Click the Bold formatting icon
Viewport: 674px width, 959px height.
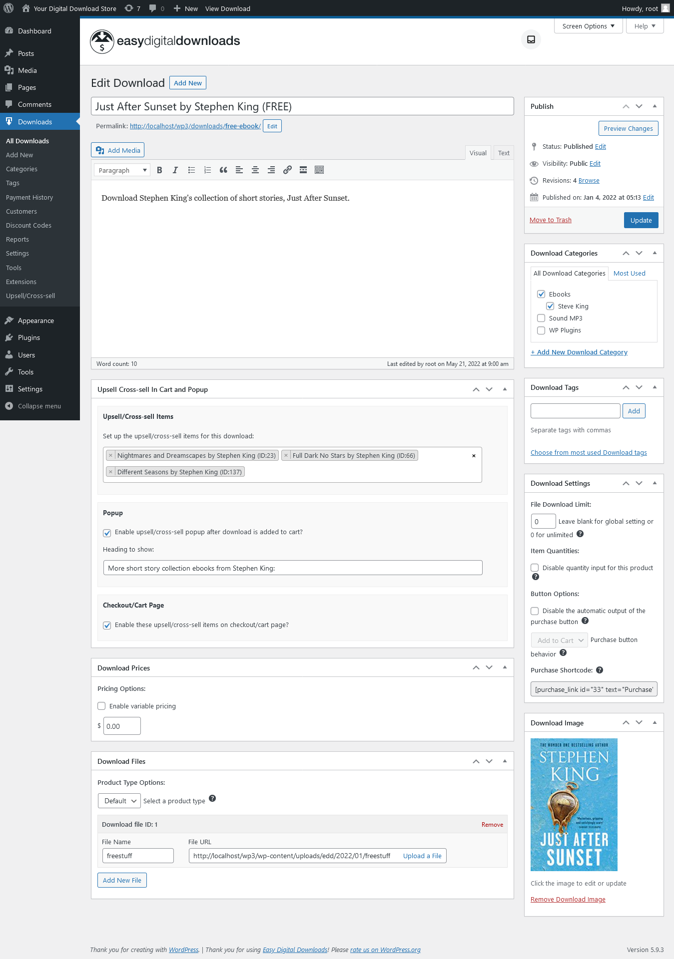(159, 170)
